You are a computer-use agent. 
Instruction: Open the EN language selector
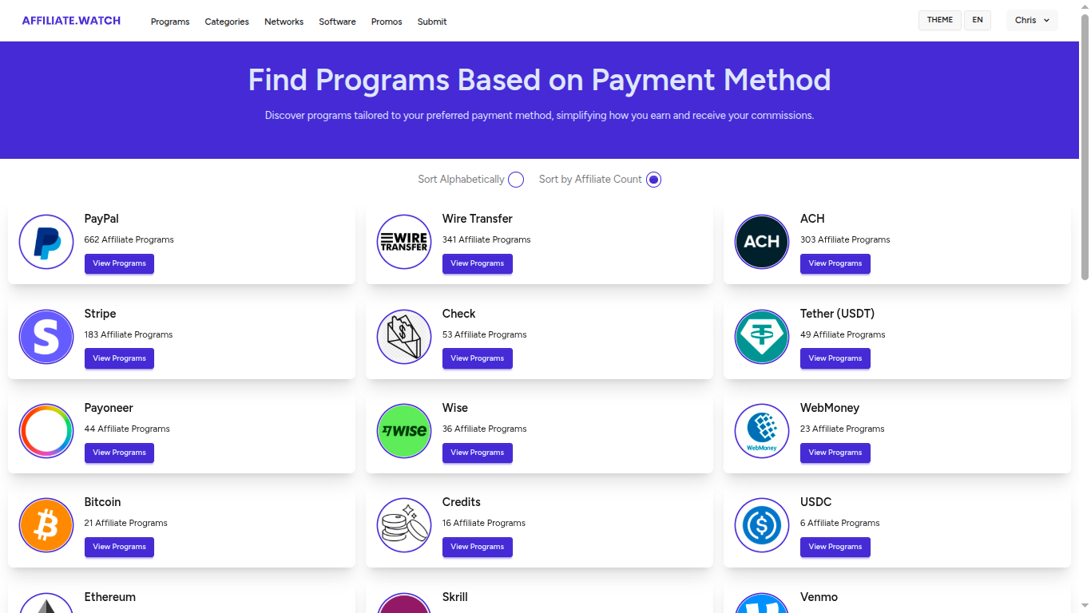coord(977,20)
